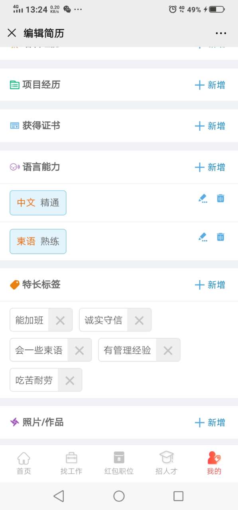
Task: Open the three-dot more options menu
Action: pyautogui.click(x=221, y=33)
